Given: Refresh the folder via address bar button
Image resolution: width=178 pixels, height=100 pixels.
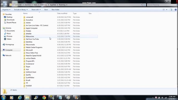Looking at the screenshot, I should coord(144,5).
